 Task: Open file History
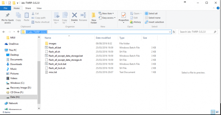[135, 22]
